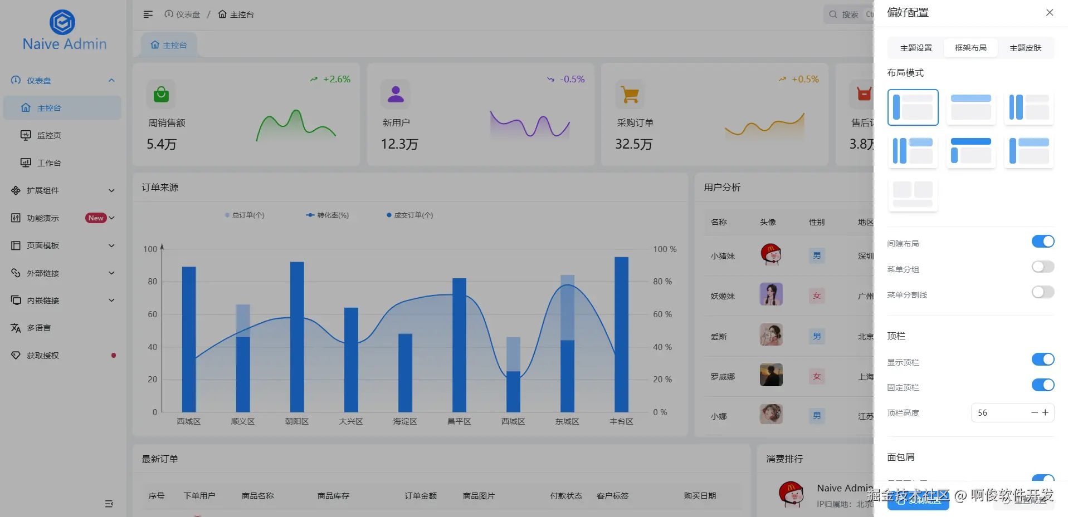Select the 主控台 page tab
Viewport: 1068px width, 517px height.
[168, 45]
